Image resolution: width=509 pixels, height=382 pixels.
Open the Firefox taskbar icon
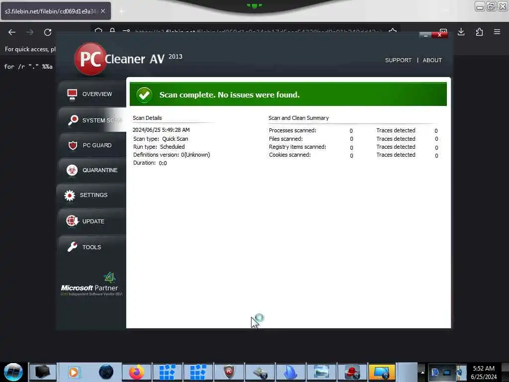click(x=136, y=372)
